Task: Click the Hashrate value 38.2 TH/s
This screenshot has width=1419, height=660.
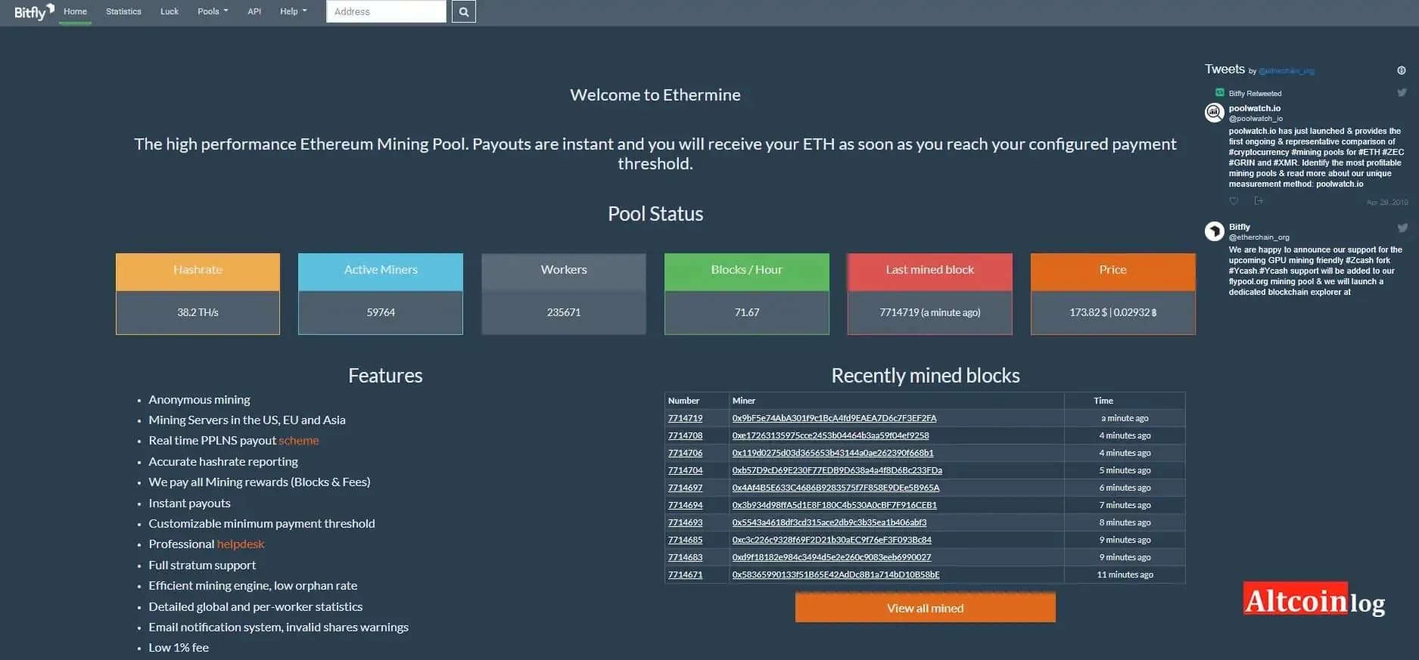Action: coord(198,312)
